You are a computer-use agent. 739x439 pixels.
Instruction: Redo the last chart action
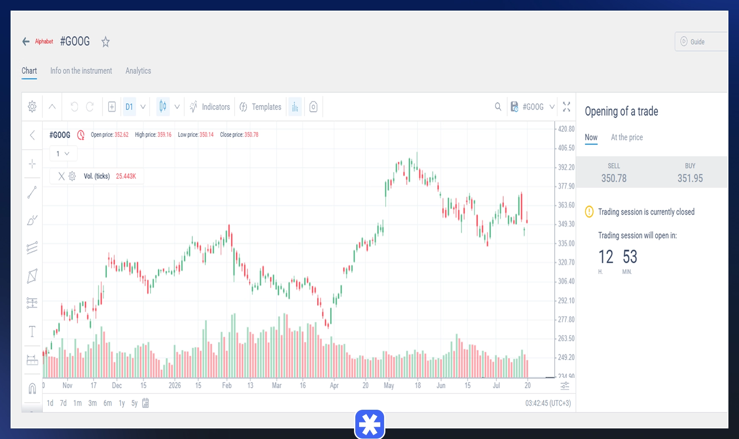(x=90, y=107)
